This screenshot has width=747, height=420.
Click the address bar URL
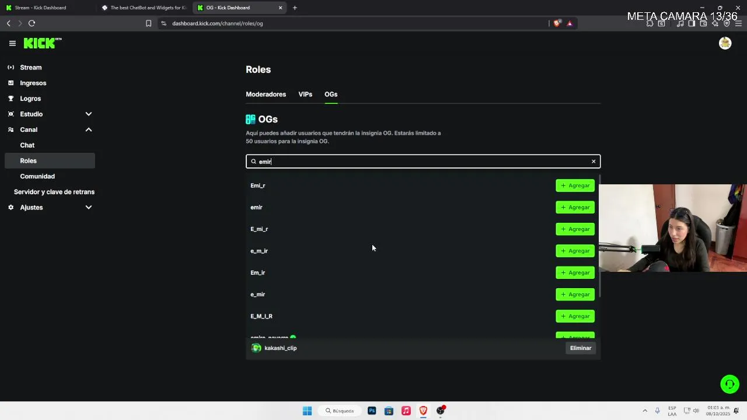218,23
